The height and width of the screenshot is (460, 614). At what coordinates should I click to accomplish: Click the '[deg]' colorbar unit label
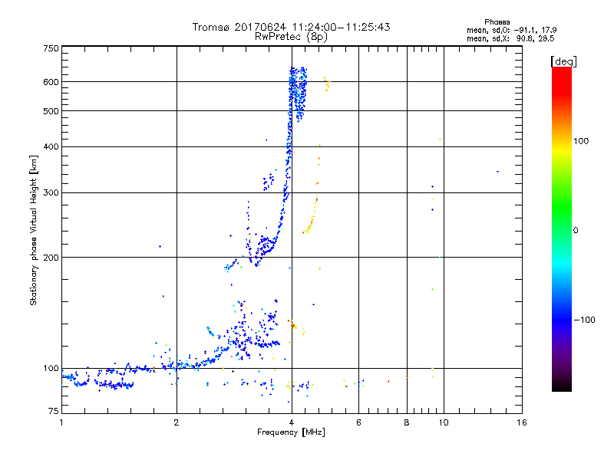(563, 61)
